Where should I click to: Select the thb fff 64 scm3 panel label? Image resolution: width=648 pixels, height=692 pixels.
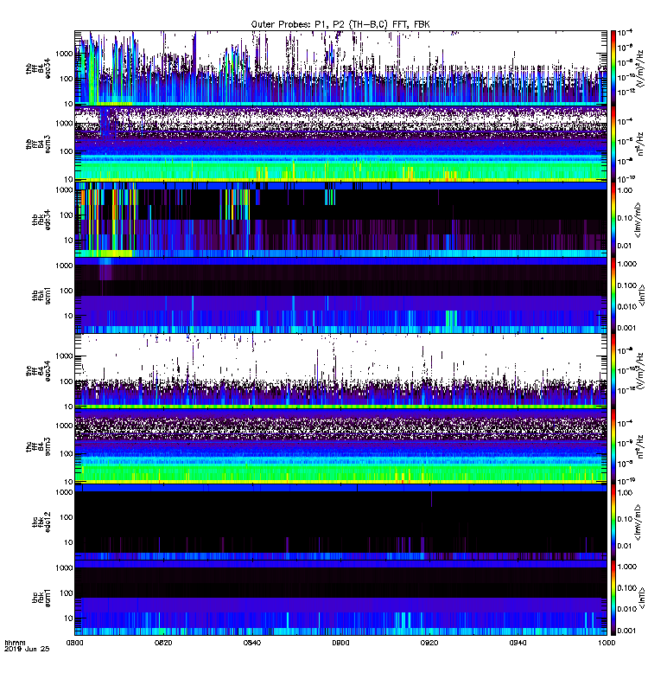(38, 144)
